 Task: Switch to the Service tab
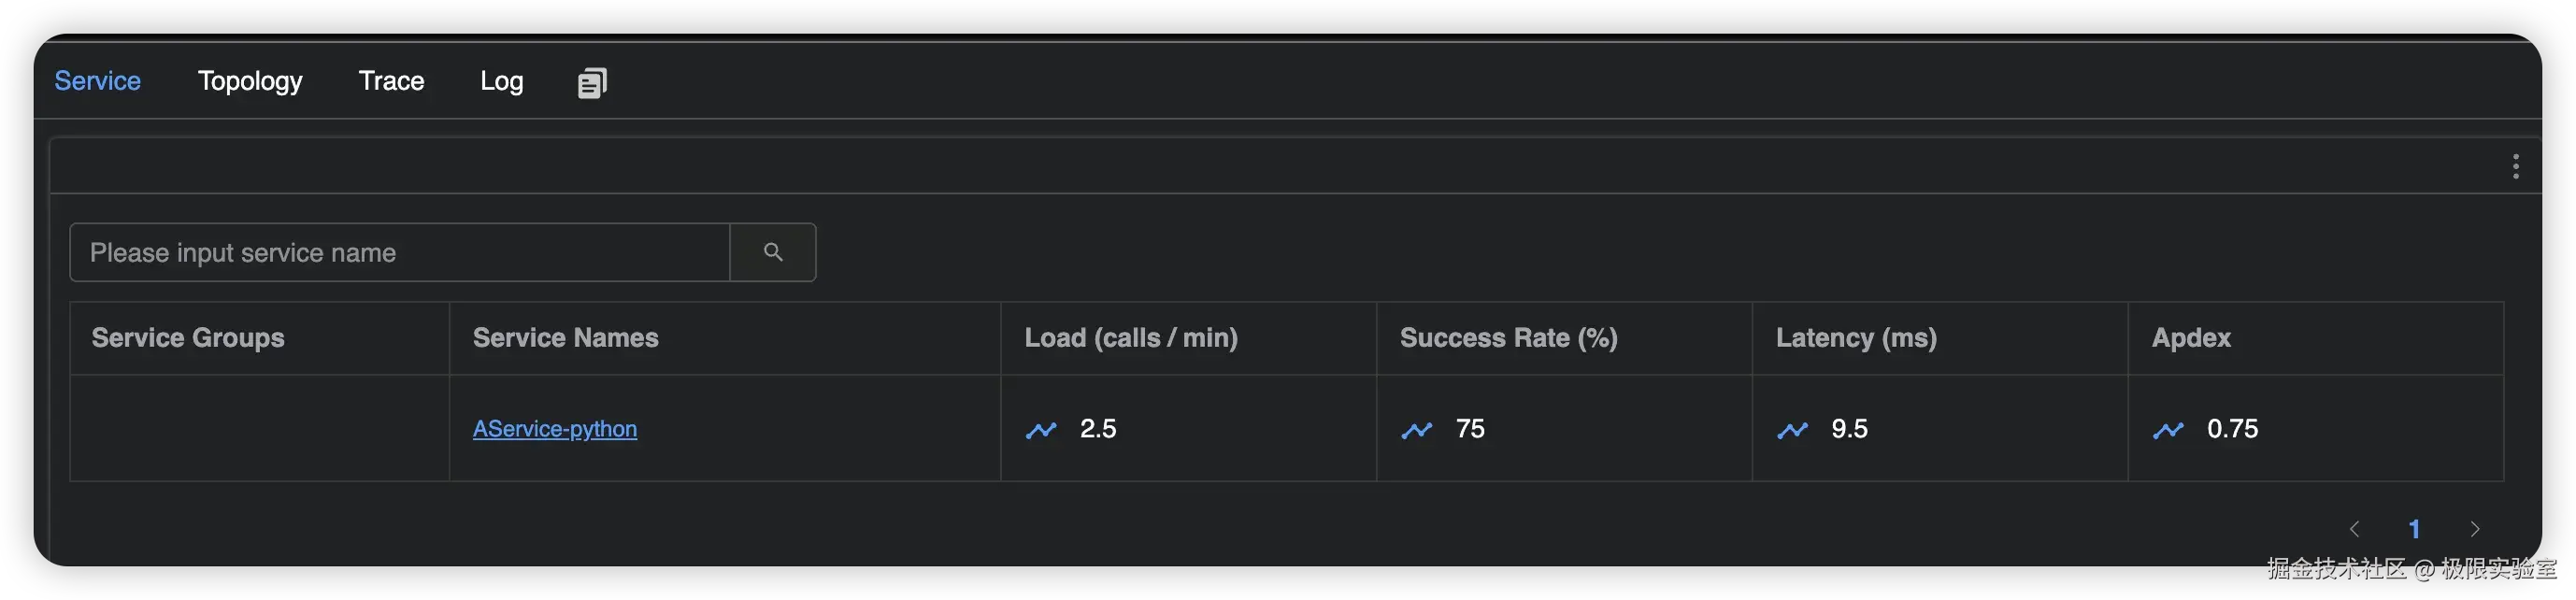click(97, 81)
